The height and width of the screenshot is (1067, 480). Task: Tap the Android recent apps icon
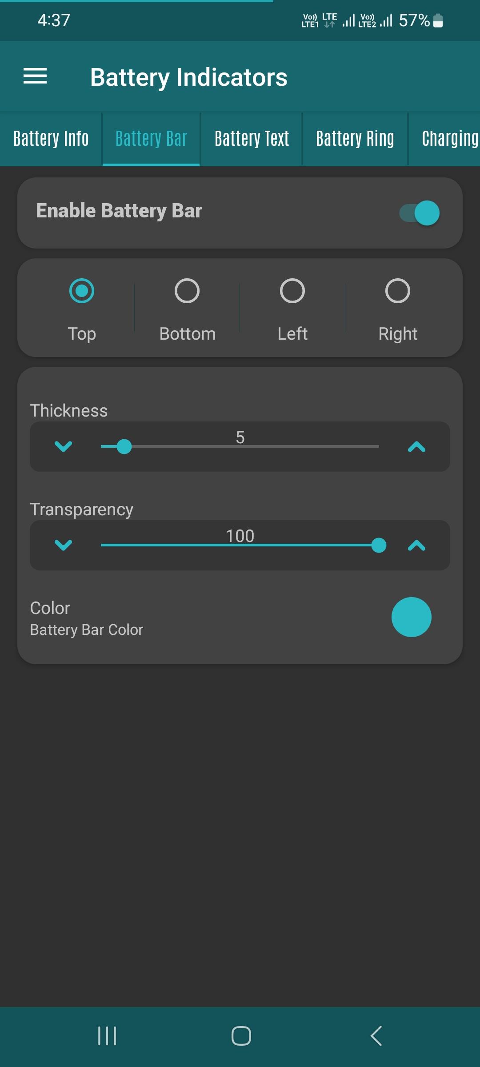pos(107,1036)
